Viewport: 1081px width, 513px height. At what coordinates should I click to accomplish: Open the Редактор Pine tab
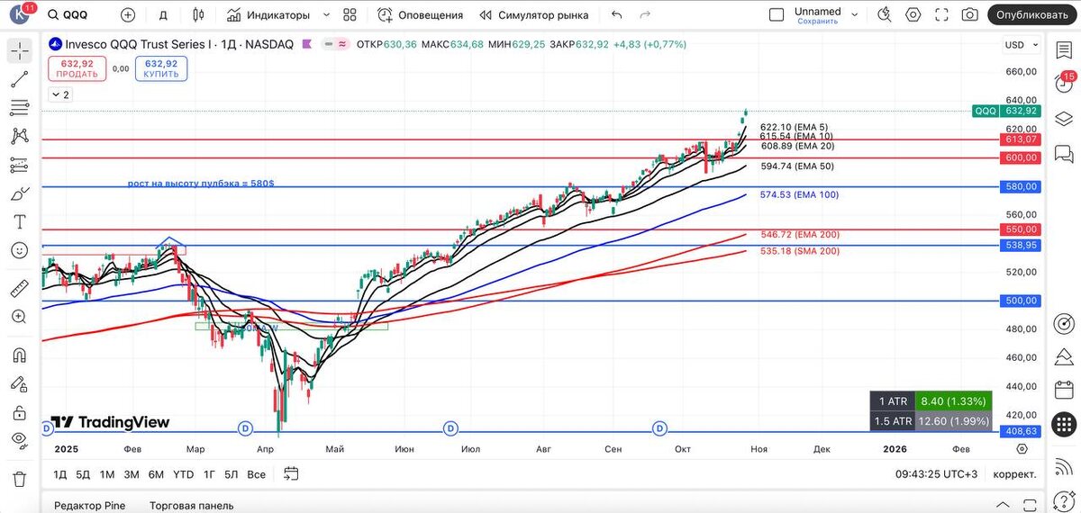point(89,505)
